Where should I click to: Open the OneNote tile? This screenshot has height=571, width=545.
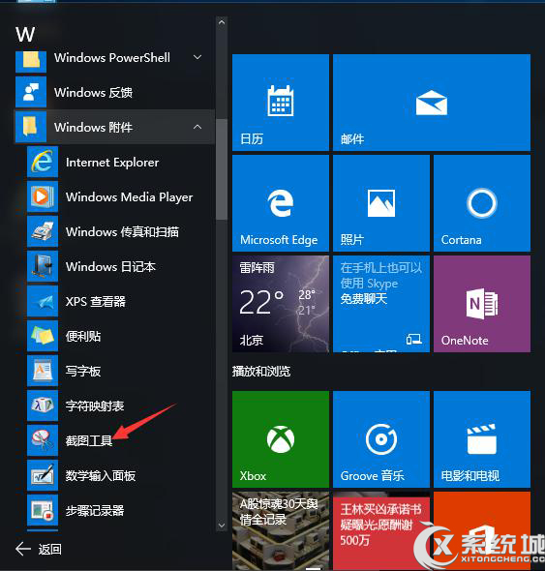point(482,304)
